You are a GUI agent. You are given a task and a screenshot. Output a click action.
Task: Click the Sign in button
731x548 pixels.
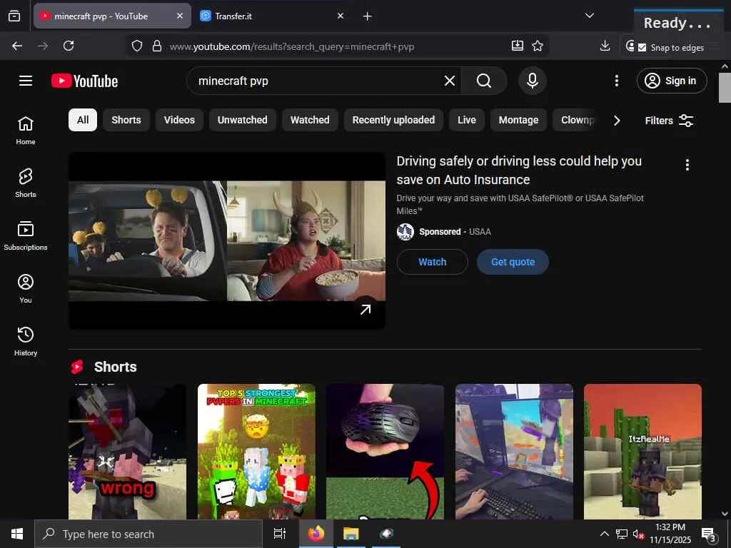(672, 81)
